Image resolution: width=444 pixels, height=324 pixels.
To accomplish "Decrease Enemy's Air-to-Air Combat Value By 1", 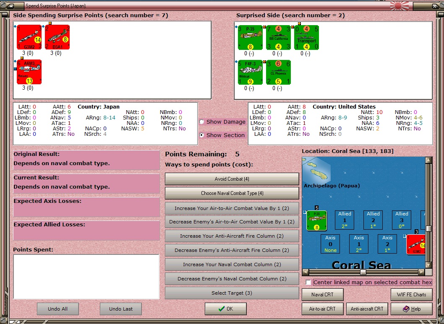I will (x=232, y=222).
